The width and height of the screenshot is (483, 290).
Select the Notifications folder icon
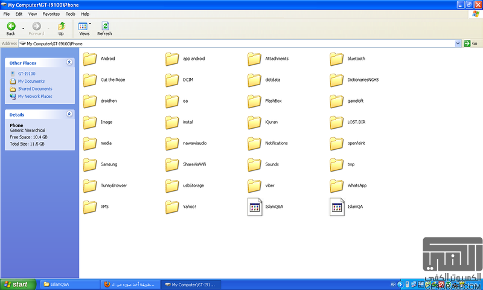tap(254, 144)
